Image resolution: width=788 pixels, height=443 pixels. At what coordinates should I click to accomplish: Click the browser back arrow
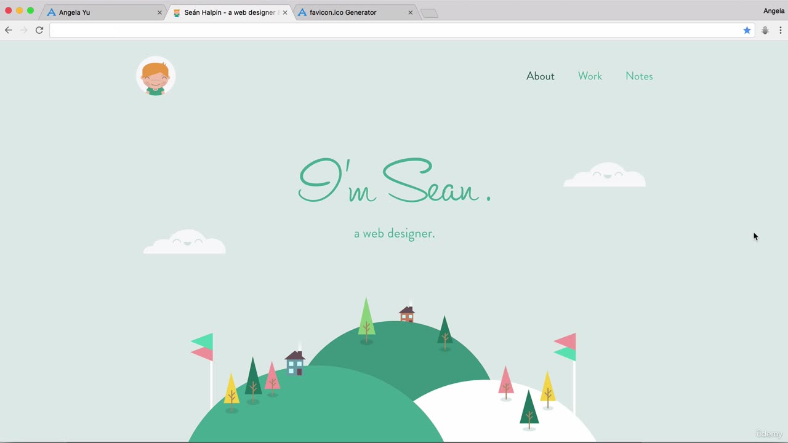coord(9,30)
